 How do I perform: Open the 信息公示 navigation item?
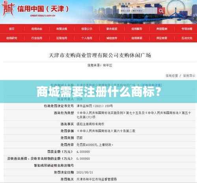[87, 29]
